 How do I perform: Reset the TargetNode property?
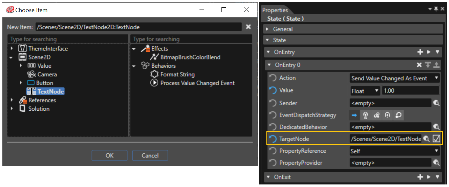[x=273, y=139]
